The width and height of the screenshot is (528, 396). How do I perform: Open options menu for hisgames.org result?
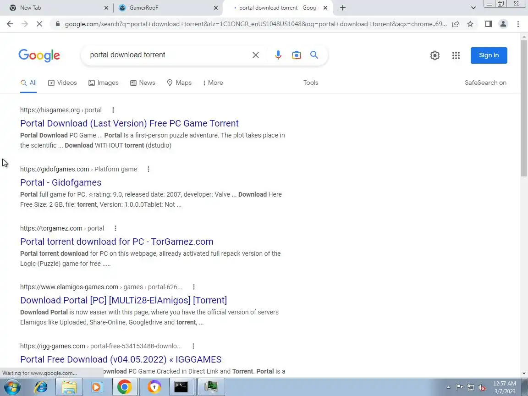[113, 110]
